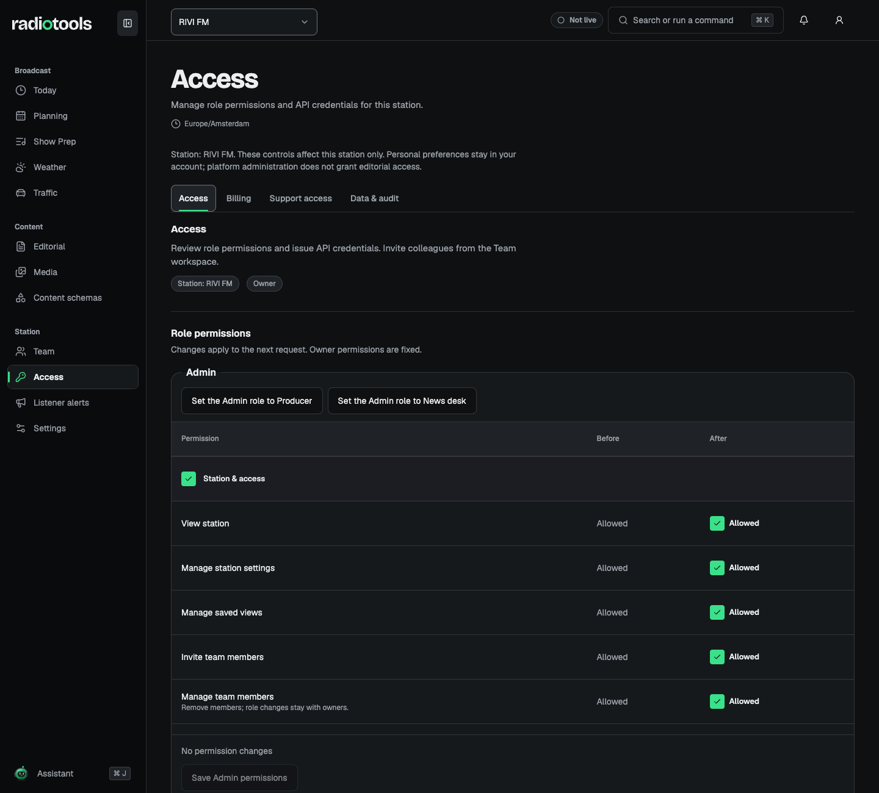Switch to the Data & audit tab
Screen dimensions: 879x793
coord(375,198)
